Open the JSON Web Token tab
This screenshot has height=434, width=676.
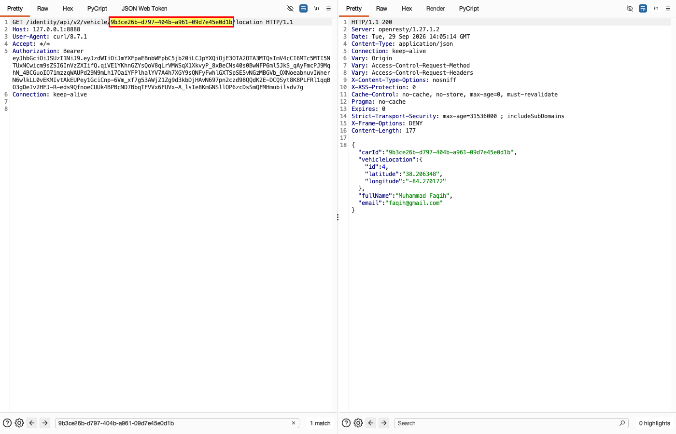tap(144, 9)
